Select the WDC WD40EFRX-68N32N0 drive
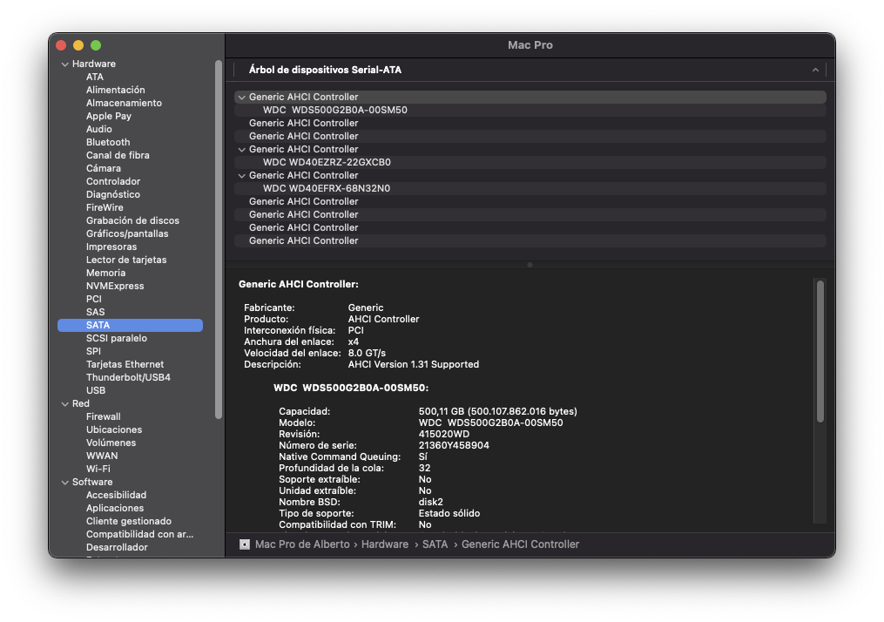Viewport: 884px width, 622px height. coord(326,188)
